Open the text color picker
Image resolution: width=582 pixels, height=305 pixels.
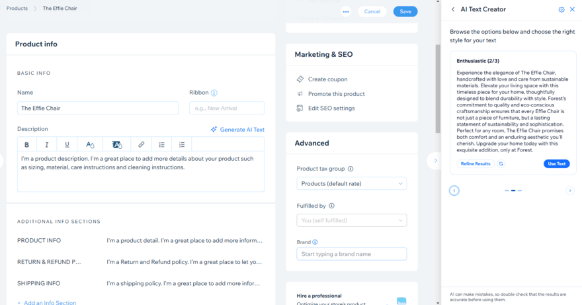(91, 144)
